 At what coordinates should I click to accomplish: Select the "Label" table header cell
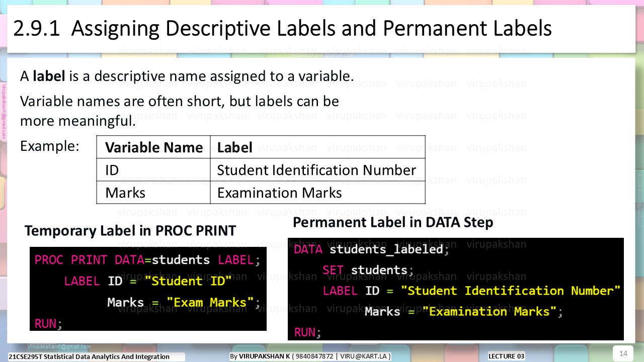click(x=317, y=147)
